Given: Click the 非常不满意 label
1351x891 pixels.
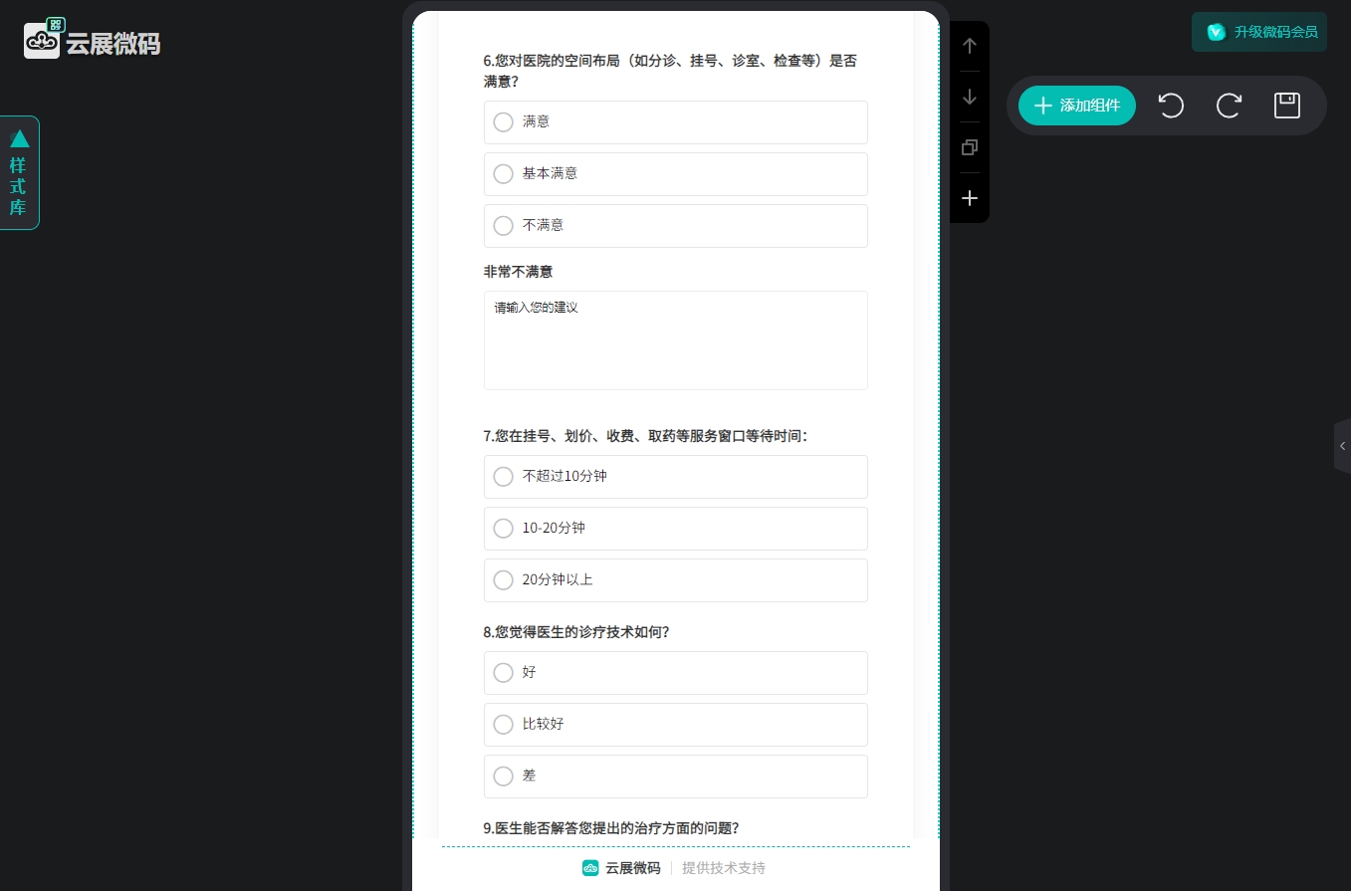Looking at the screenshot, I should pyautogui.click(x=518, y=272).
